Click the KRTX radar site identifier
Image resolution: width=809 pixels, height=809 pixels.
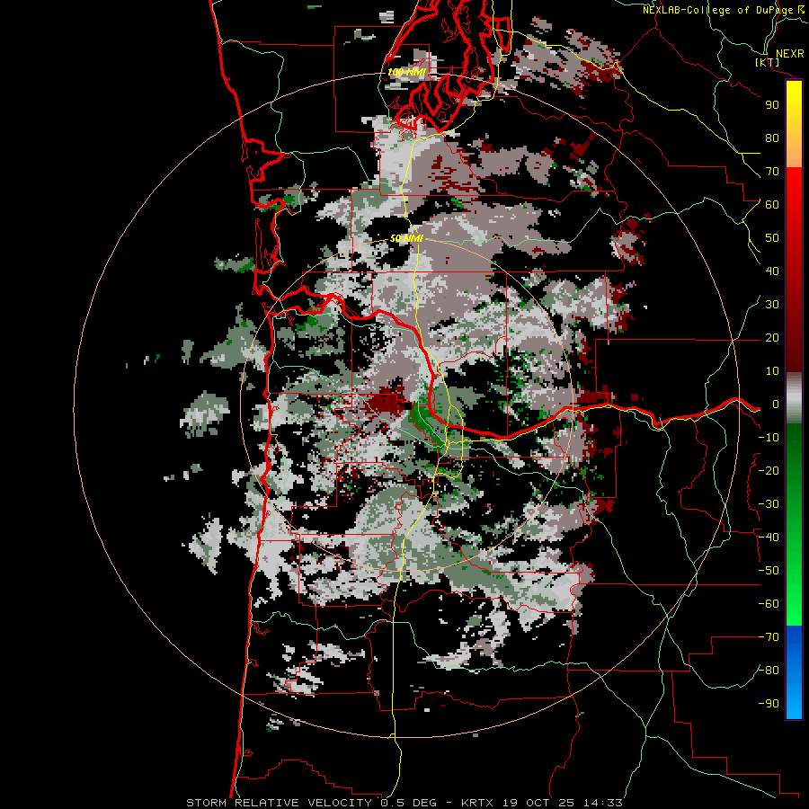[x=477, y=803]
